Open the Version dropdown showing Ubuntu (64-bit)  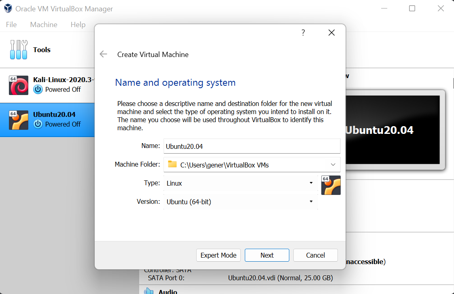click(240, 201)
